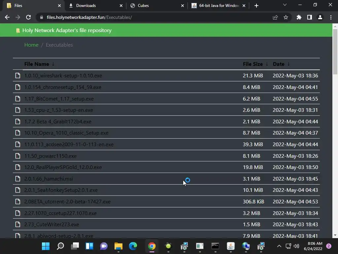Screen dimensions: 338x254
Task: Launch Microsoft Edge from taskbar
Action: 133,246
